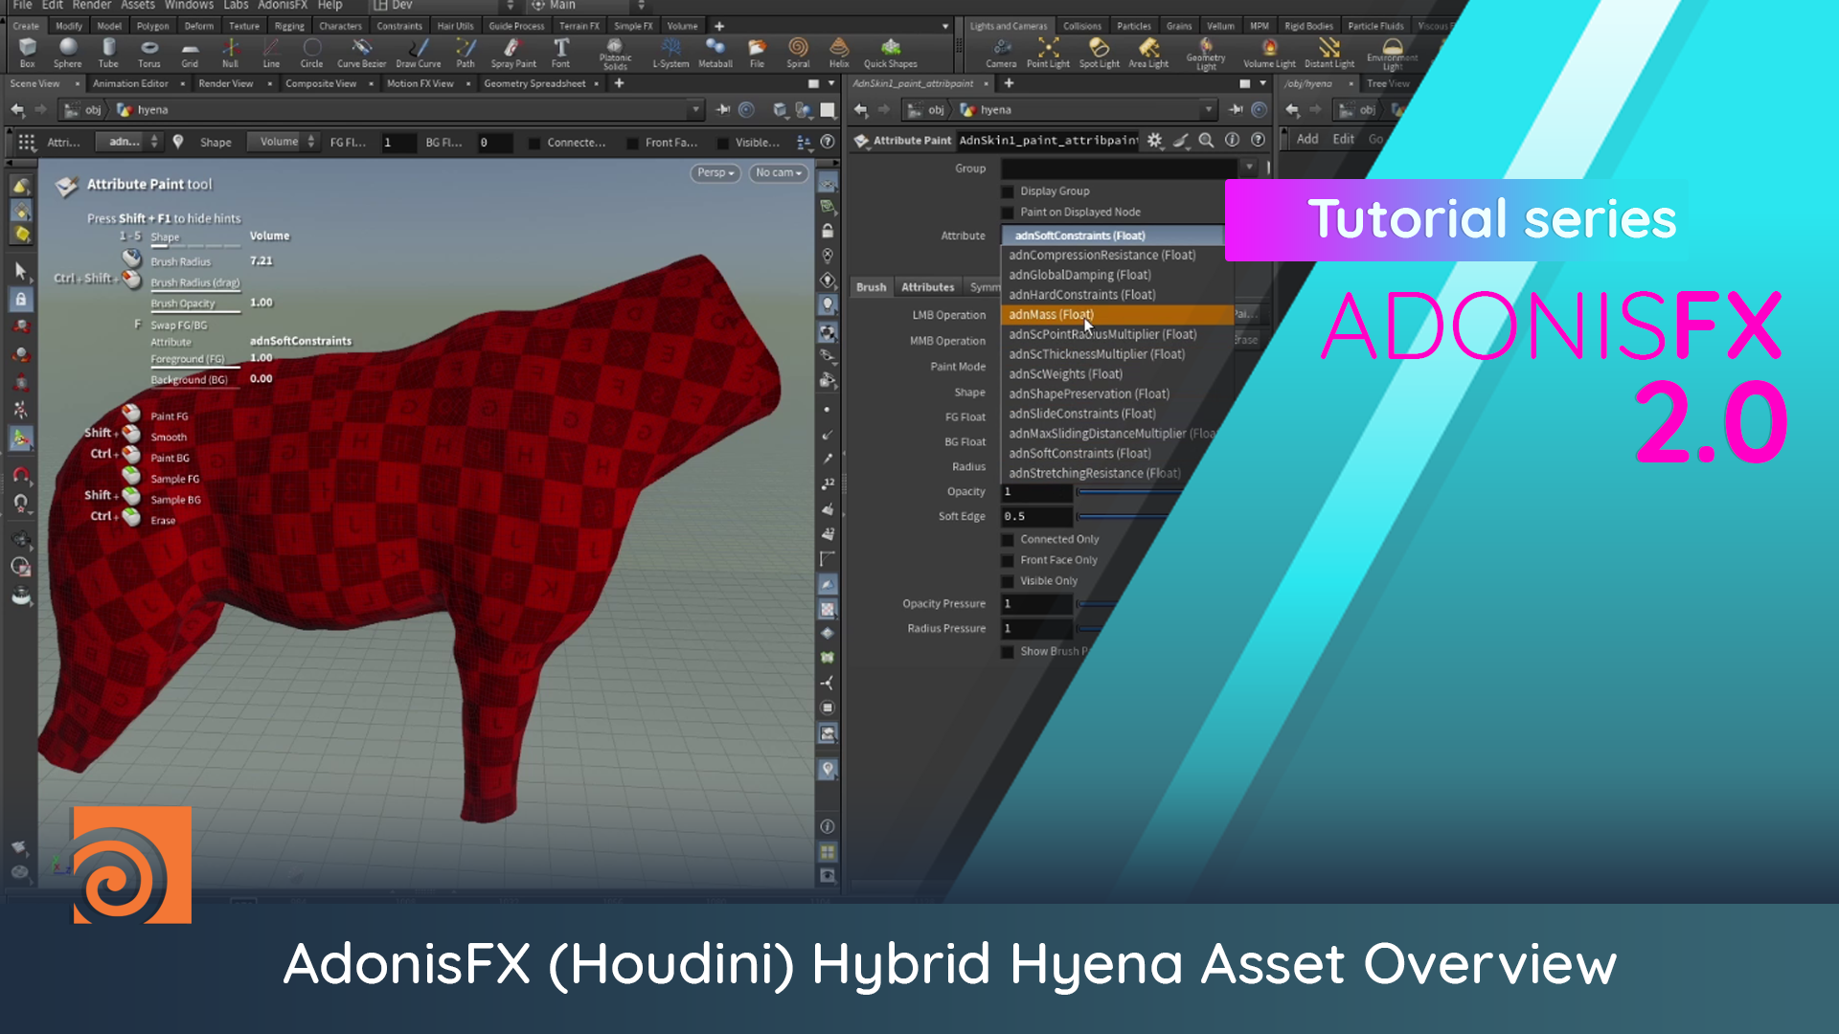
Task: Open the Shape Volume dropdown in operation bar
Action: pos(282,142)
